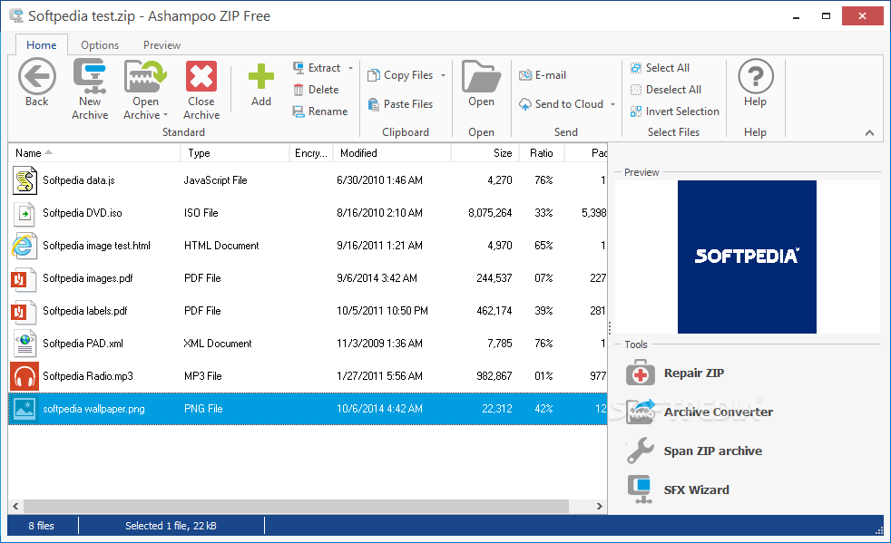Click the Back arrow icon
The width and height of the screenshot is (891, 543).
tap(37, 77)
